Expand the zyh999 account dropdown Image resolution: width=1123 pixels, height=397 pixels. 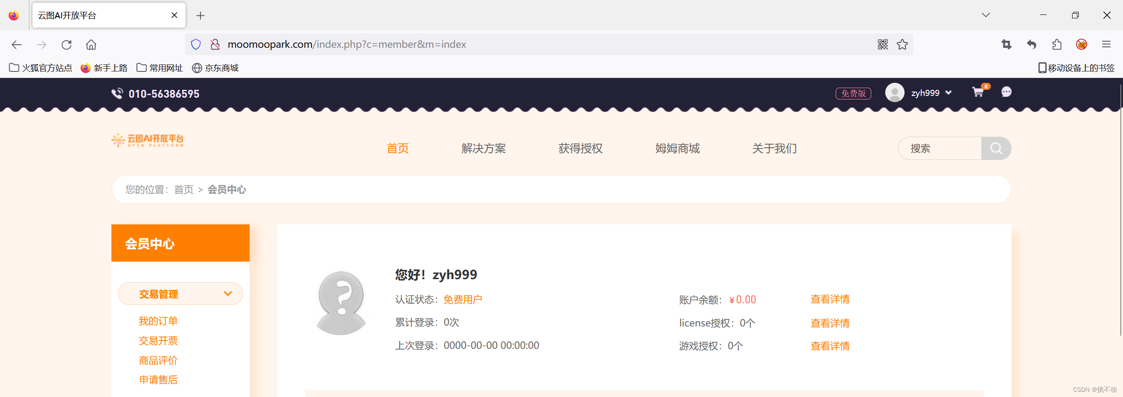[948, 93]
